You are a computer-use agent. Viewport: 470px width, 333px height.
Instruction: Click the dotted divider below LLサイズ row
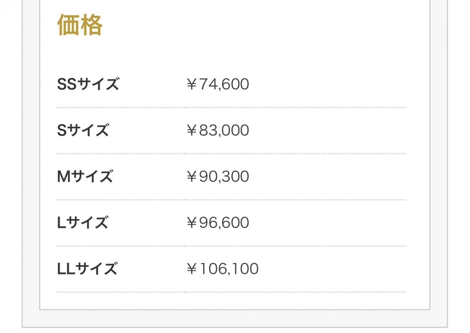(x=231, y=292)
